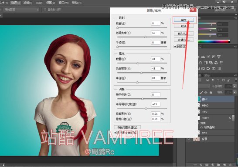Add a Color Lookup grid icon
Image resolution: width=238 pixels, height=167 pixels.
click(x=221, y=63)
